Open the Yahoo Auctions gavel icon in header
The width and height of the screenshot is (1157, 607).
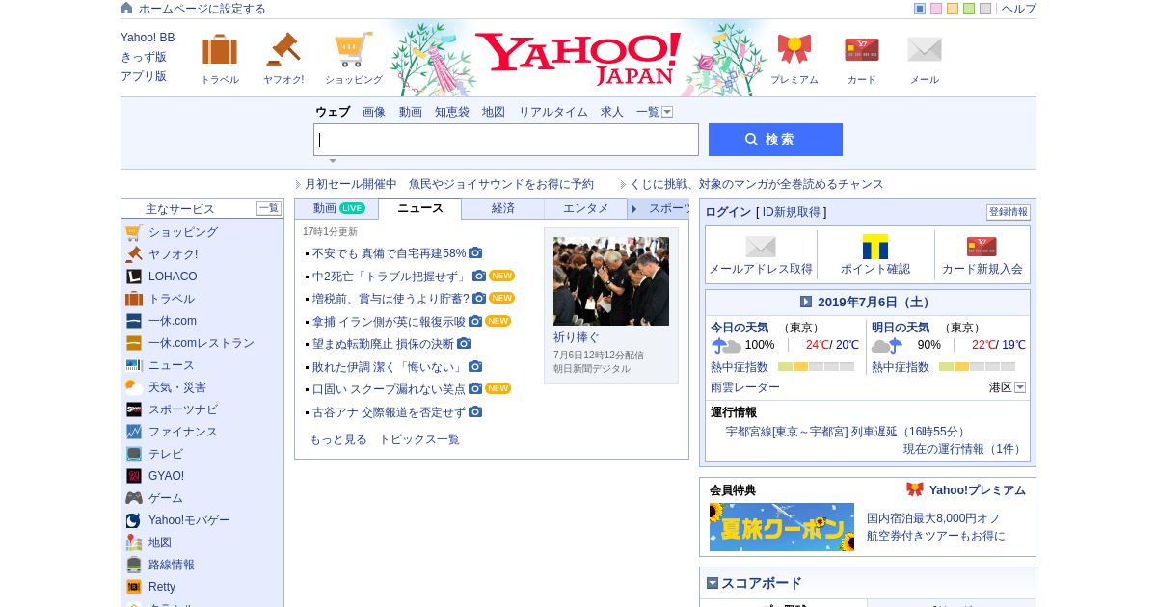283,50
